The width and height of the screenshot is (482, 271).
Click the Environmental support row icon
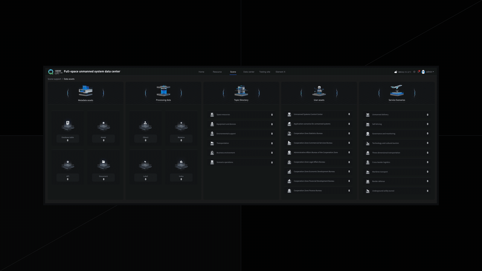click(x=212, y=134)
